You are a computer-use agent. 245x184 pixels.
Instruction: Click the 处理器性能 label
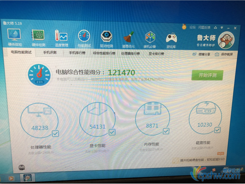(41, 147)
